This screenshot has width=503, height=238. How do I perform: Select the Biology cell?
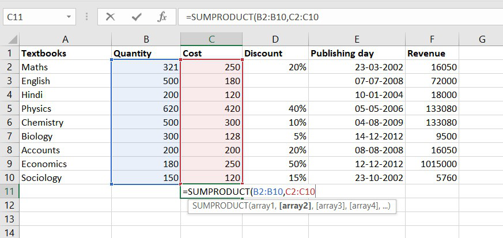(66, 136)
